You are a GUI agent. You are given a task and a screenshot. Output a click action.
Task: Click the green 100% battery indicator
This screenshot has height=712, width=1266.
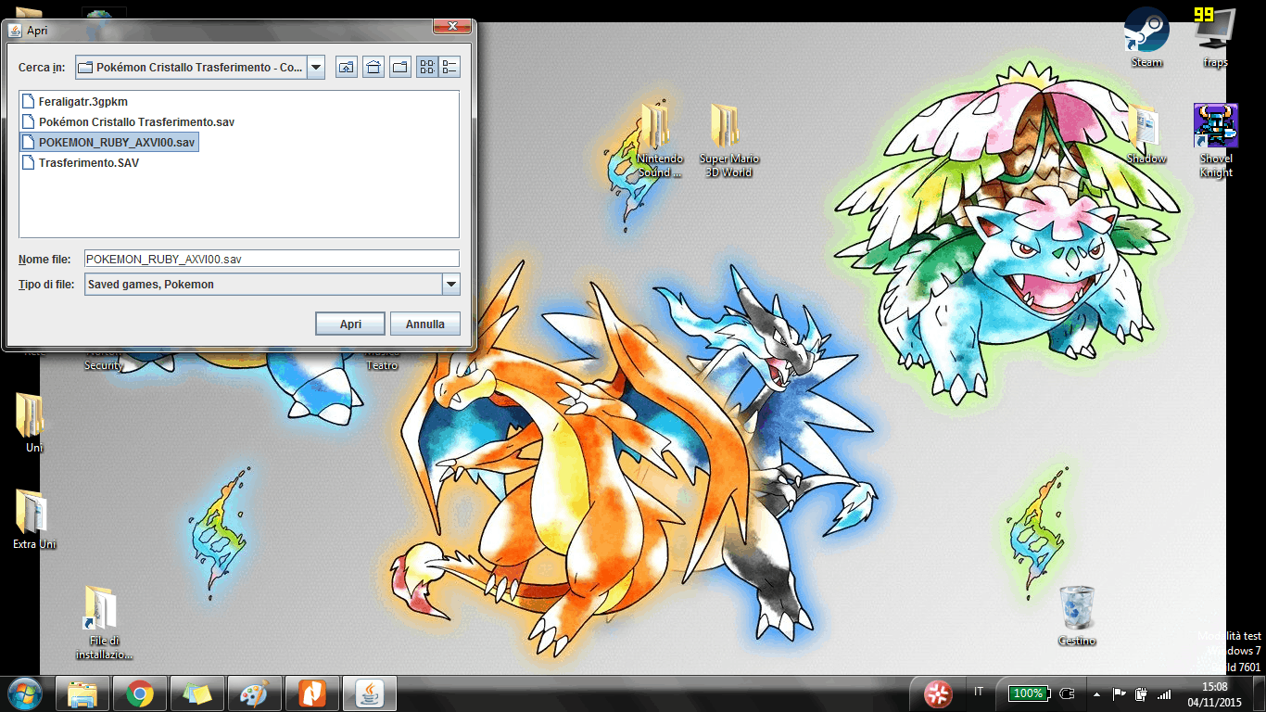point(1028,693)
